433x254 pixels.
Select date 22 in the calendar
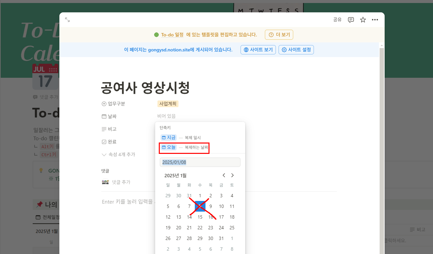(200, 228)
